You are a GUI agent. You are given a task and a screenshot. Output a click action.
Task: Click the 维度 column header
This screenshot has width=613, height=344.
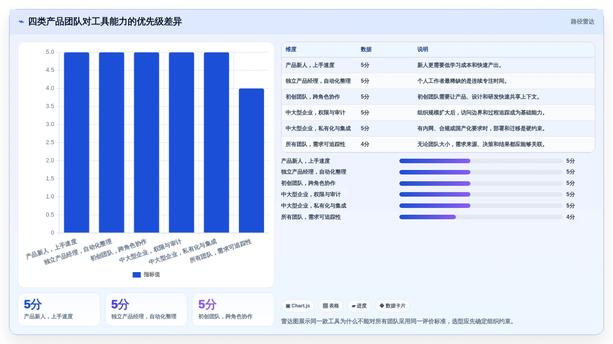coord(291,50)
